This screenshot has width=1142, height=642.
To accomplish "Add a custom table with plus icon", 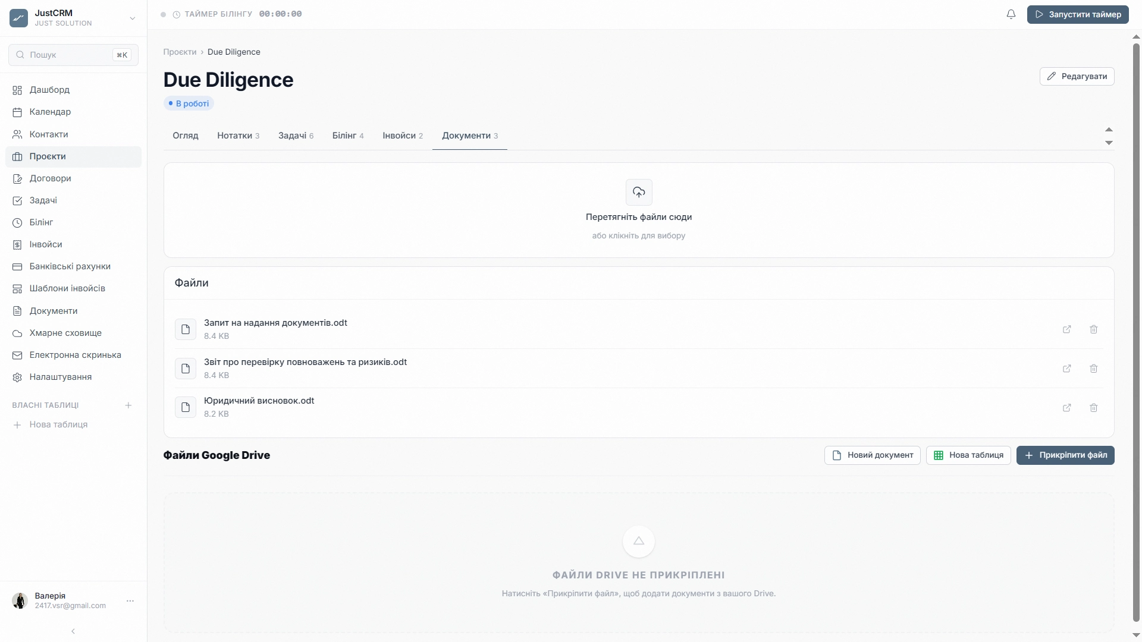I will (x=128, y=405).
